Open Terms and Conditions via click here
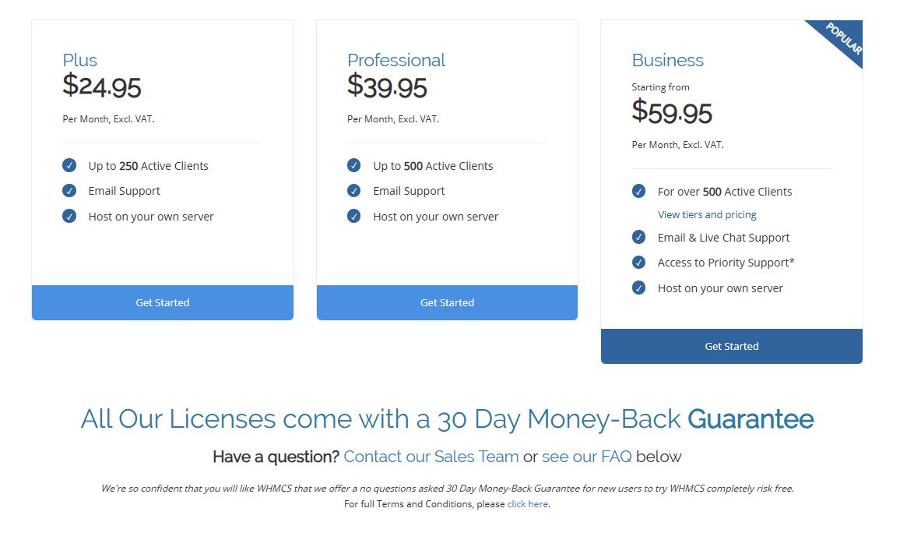The image size is (907, 533). (527, 504)
